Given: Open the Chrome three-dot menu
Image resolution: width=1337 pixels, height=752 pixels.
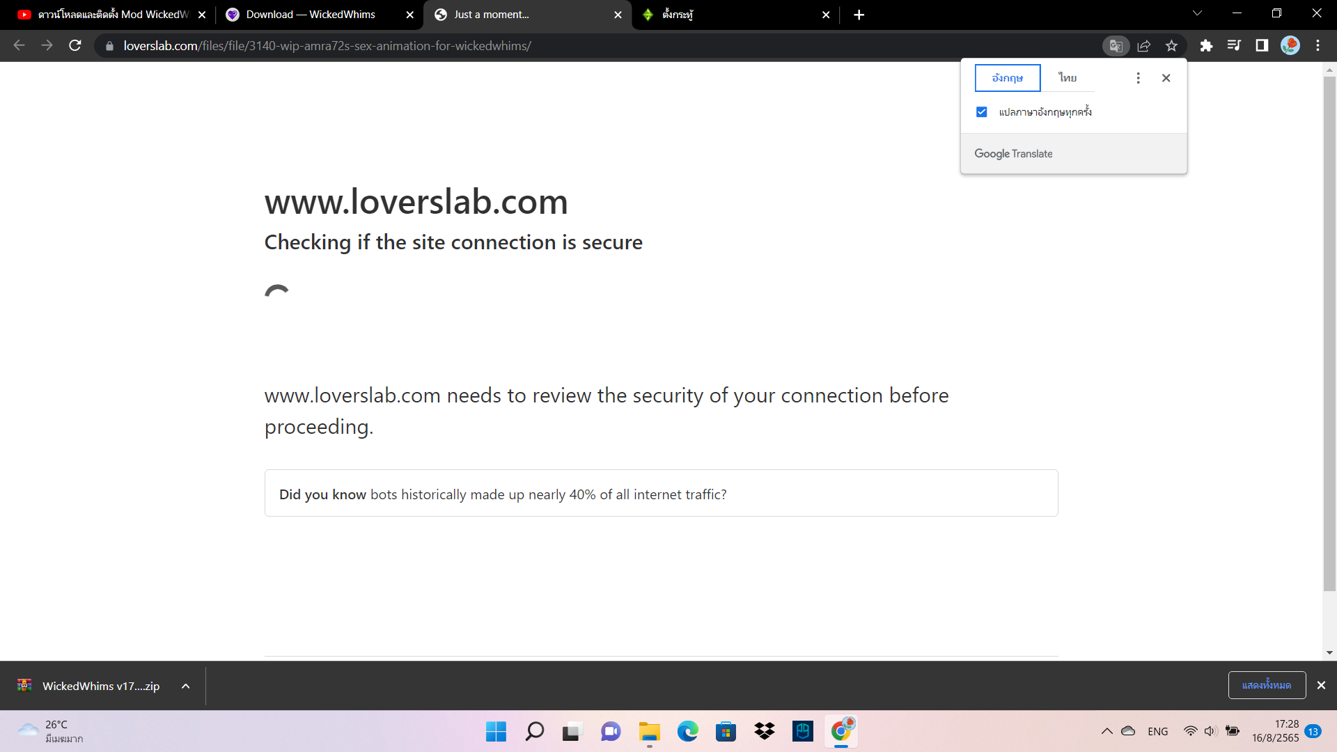Looking at the screenshot, I should click(x=1318, y=45).
